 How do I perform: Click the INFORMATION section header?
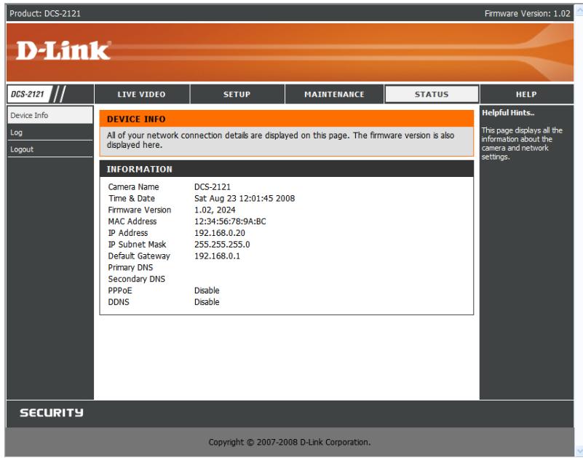[287, 169]
